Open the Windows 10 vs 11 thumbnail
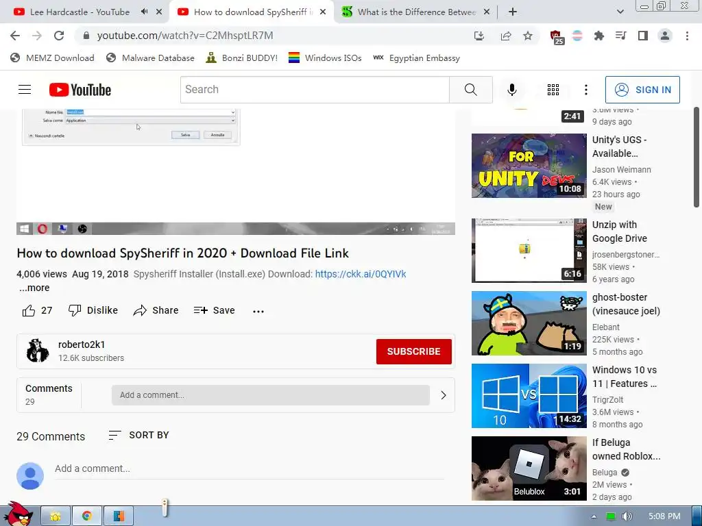This screenshot has height=526, width=702. coord(529,395)
